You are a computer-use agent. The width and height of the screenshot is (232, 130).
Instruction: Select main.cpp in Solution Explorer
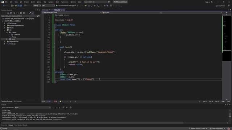point(12,44)
